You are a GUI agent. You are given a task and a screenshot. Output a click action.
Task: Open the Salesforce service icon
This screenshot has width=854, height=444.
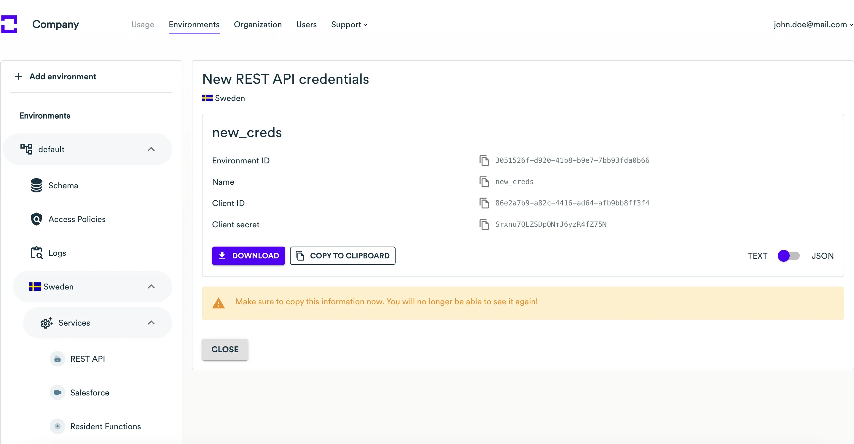point(57,392)
